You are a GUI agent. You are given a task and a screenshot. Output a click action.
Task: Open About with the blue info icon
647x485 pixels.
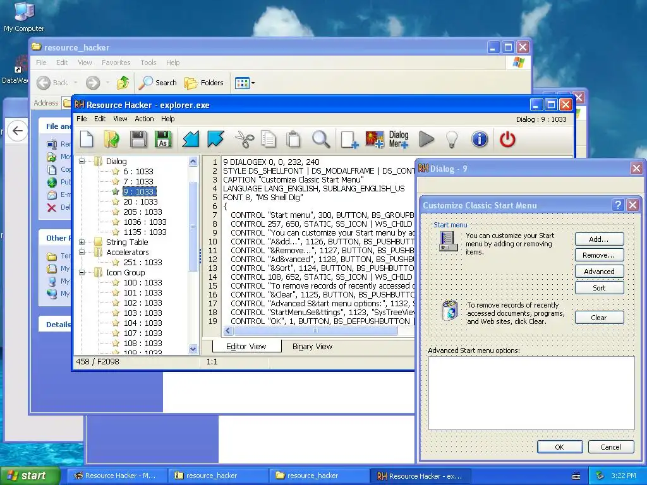pos(480,140)
